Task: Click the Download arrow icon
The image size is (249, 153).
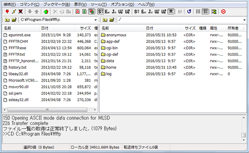Action: (x=30, y=12)
